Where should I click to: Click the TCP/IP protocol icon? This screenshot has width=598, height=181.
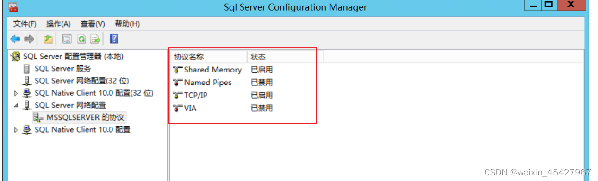pos(178,96)
